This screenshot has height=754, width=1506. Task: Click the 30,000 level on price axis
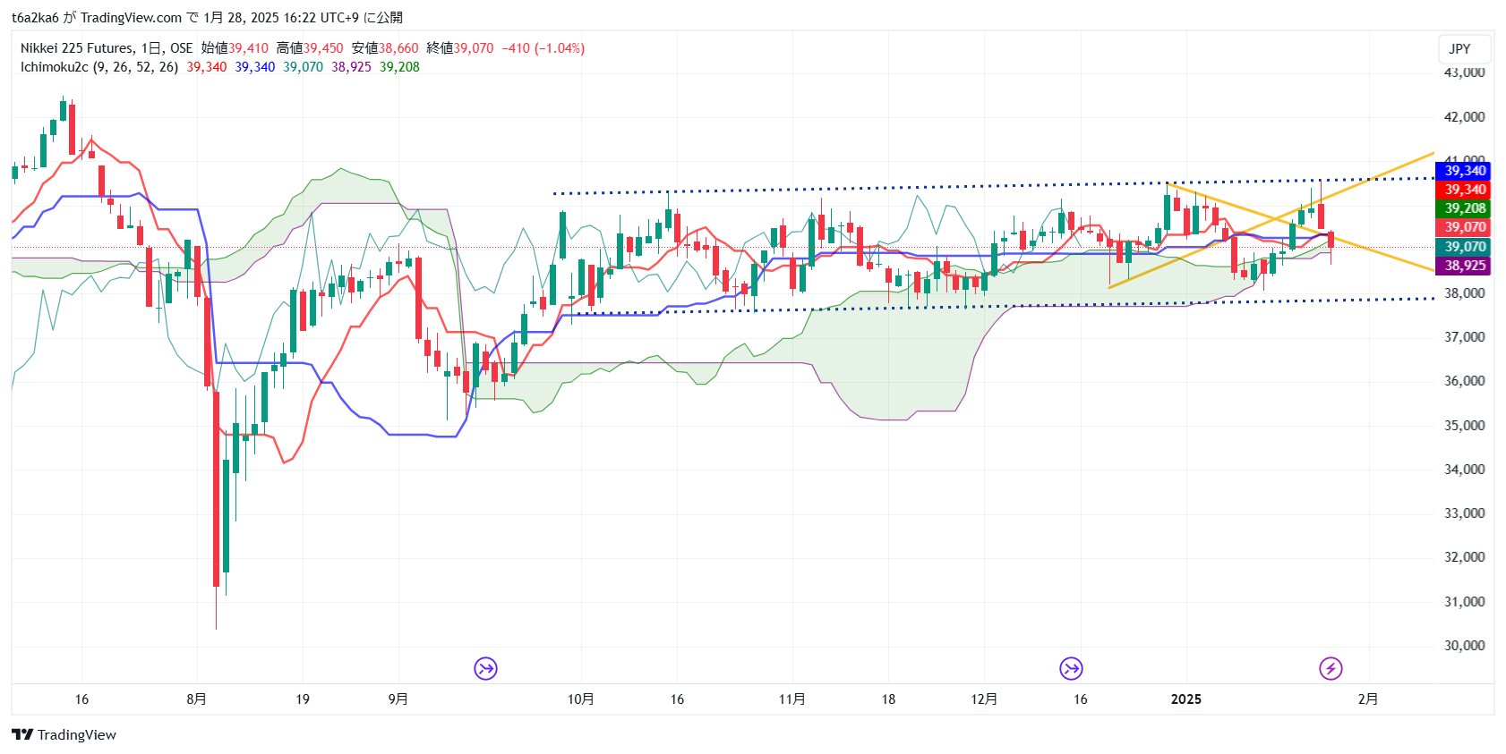click(1464, 646)
